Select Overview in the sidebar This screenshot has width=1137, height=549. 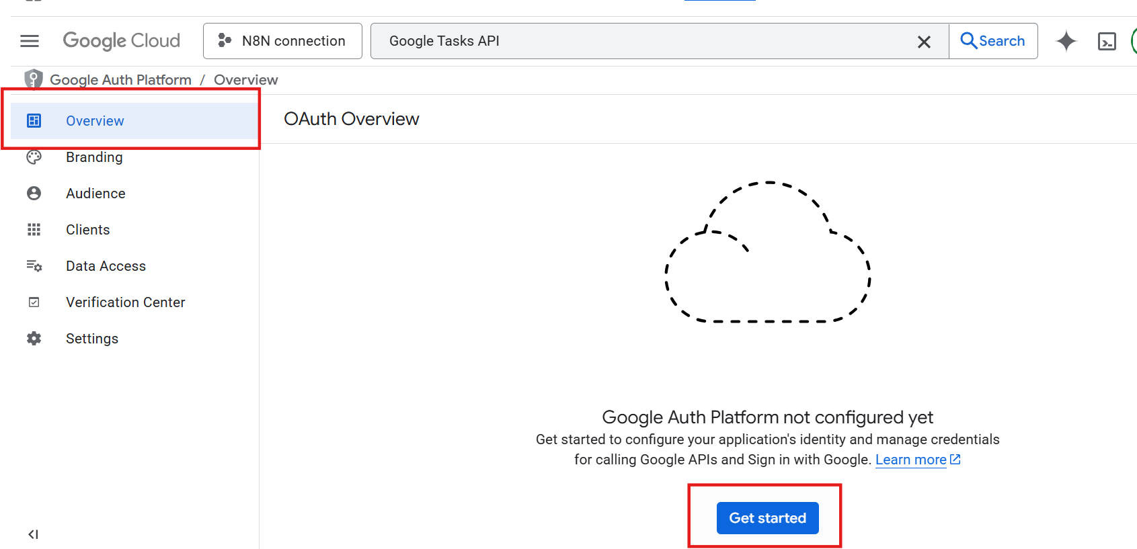pyautogui.click(x=95, y=121)
